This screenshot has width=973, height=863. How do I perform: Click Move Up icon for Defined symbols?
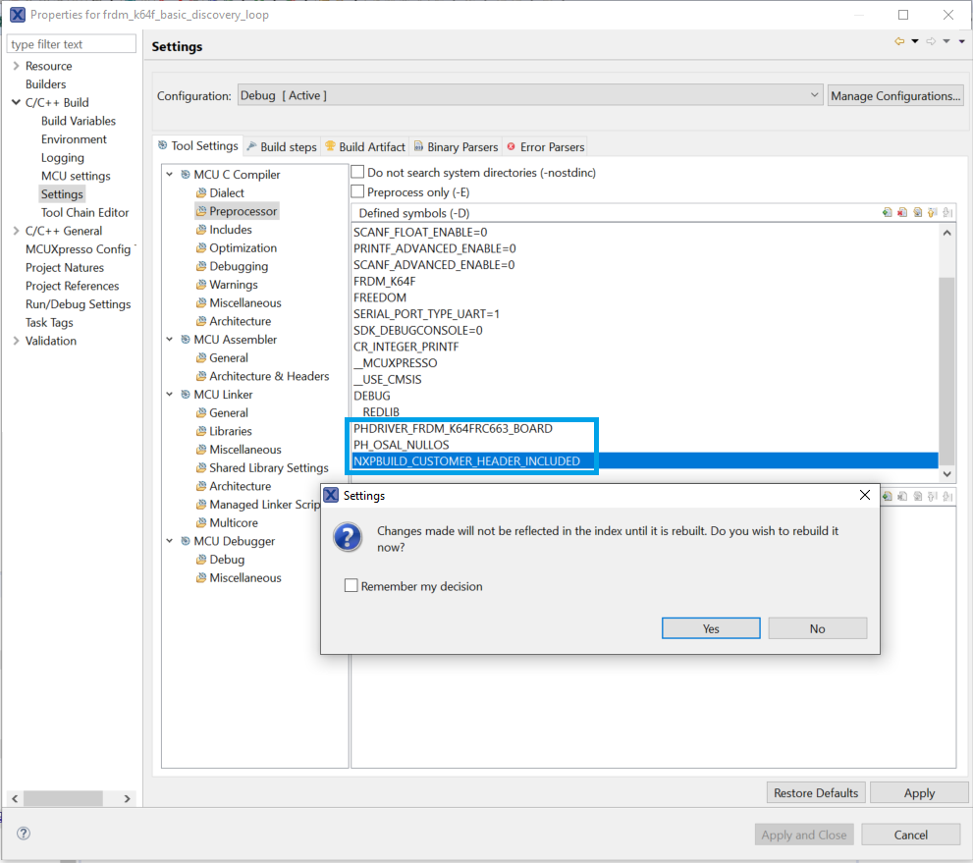click(933, 213)
